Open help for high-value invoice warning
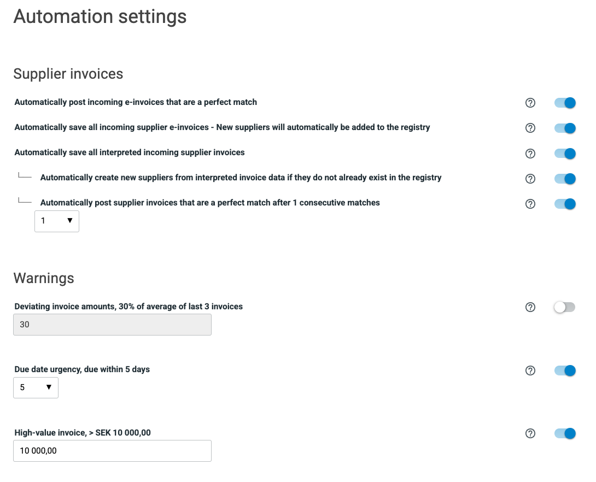The image size is (596, 482). pos(530,433)
